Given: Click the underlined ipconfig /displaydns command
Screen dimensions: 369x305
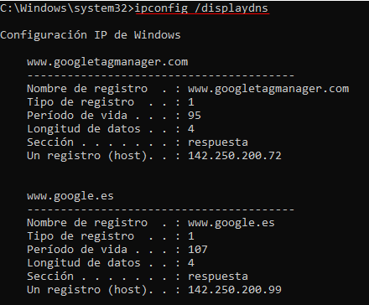Looking at the screenshot, I should tap(201, 8).
